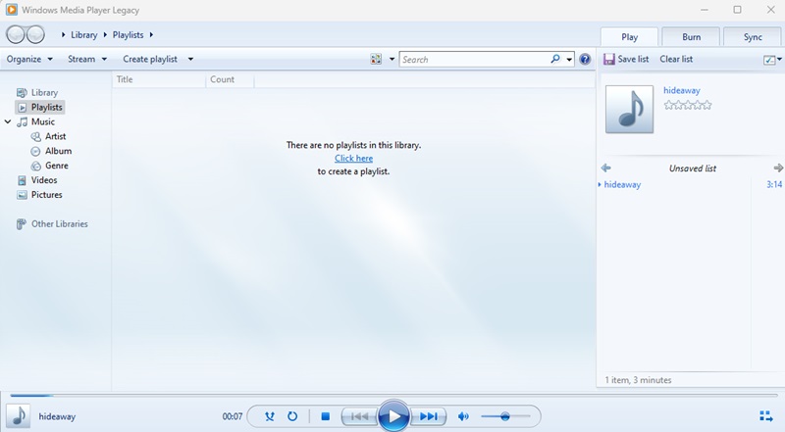Adjust the volume slider
The image size is (785, 432).
click(x=505, y=416)
